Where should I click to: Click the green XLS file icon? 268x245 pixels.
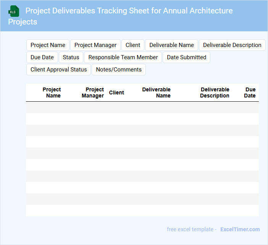pyautogui.click(x=14, y=11)
